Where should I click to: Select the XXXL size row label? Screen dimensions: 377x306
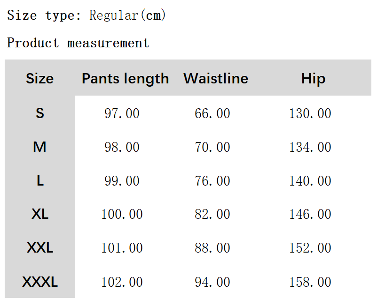tap(40, 282)
